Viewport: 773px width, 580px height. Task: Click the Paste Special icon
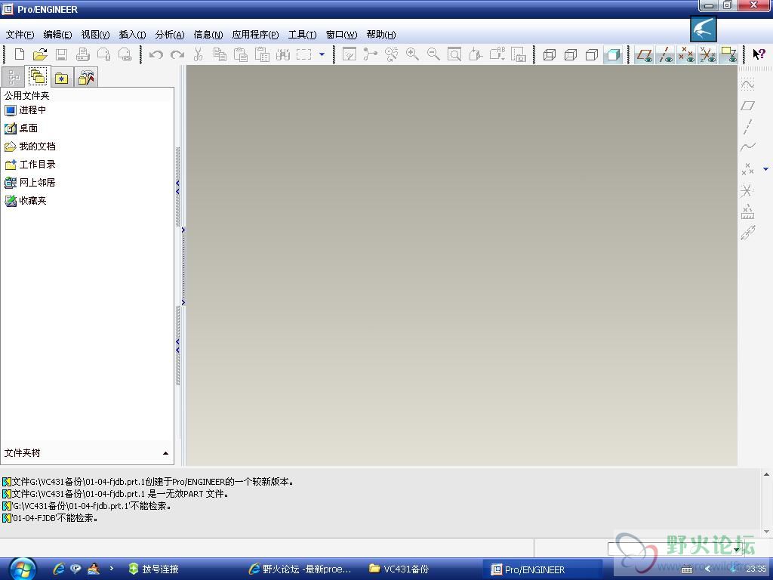262,54
